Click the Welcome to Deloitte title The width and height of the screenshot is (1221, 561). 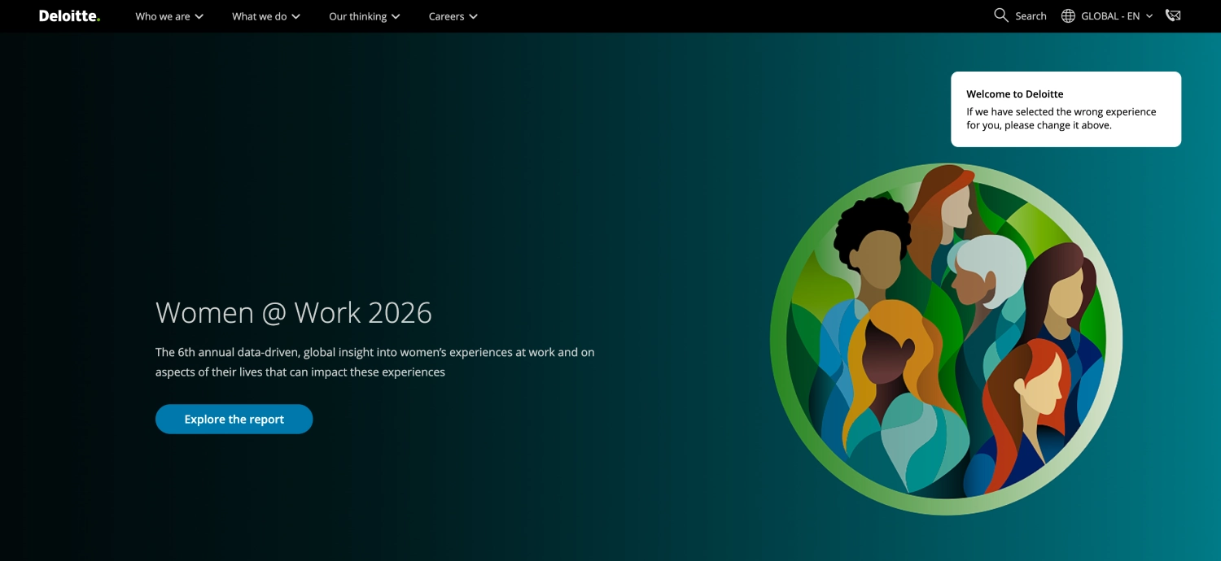point(1015,94)
